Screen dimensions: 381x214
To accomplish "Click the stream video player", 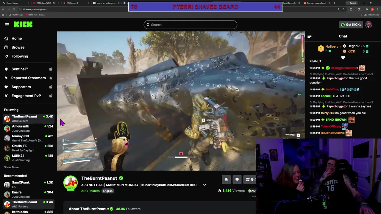I will tap(181, 101).
